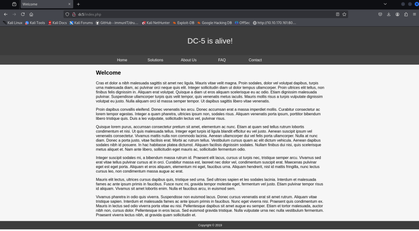
Task: Open the Solutions menu item
Action: pos(155,60)
